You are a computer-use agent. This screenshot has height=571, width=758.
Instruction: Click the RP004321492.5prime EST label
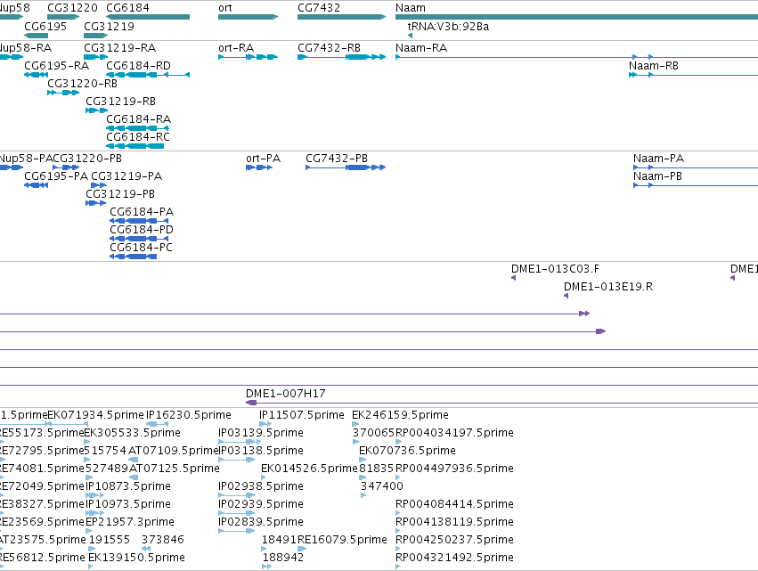click(454, 558)
